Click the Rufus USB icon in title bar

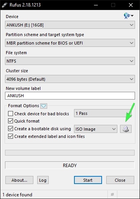point(5,5)
